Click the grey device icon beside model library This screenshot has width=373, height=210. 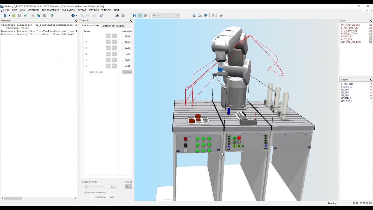[x=123, y=15]
